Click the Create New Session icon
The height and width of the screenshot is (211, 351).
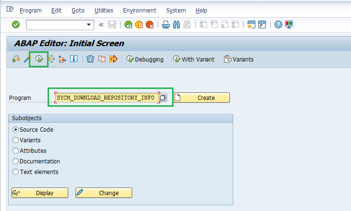pos(251,25)
